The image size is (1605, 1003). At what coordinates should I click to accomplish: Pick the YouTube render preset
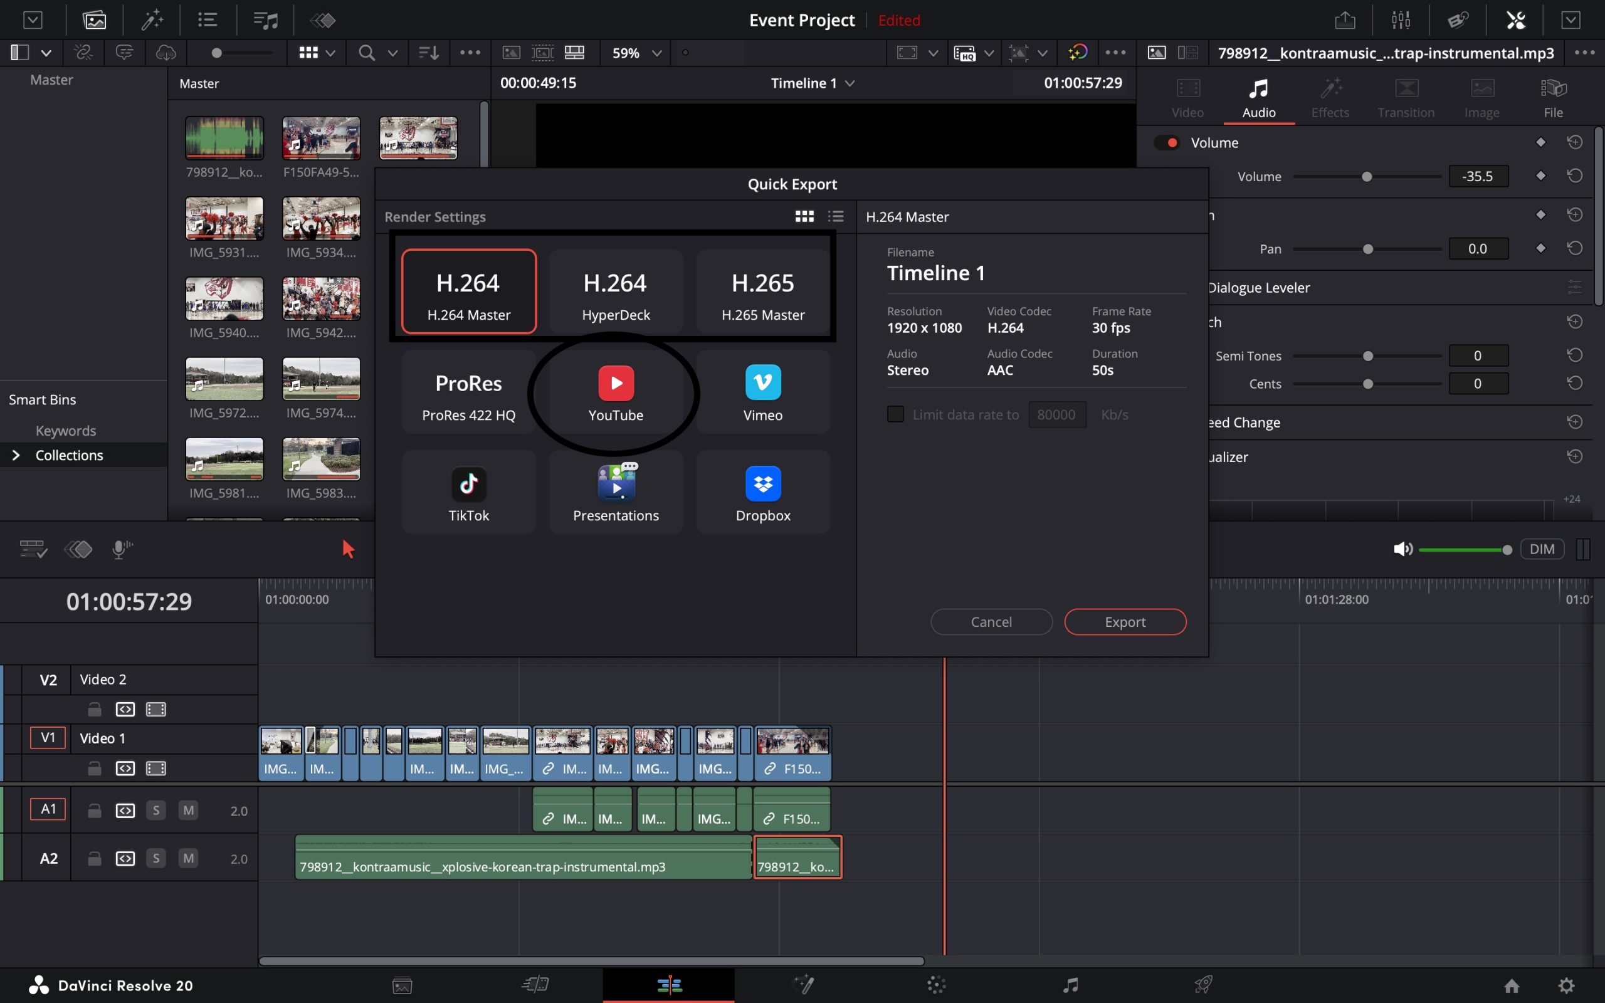616,392
